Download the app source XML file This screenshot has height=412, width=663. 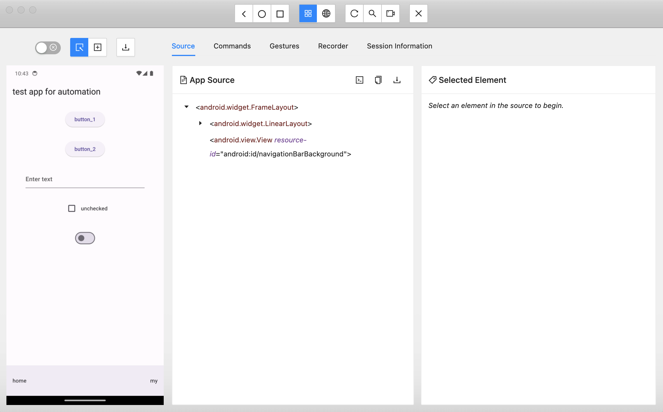click(x=397, y=80)
